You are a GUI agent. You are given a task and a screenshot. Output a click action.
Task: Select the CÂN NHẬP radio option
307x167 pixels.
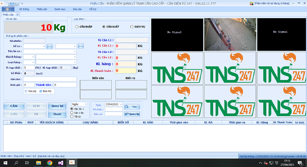pyautogui.click(x=77, y=27)
